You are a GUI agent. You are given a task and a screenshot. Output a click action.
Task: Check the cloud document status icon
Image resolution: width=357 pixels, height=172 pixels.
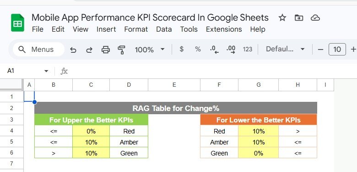pos(315,17)
